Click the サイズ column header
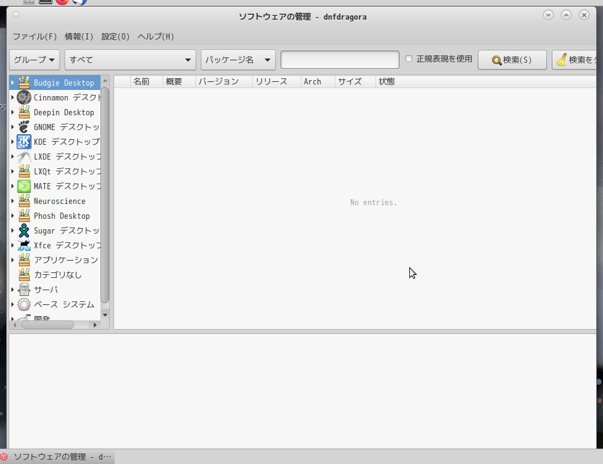 (355, 81)
